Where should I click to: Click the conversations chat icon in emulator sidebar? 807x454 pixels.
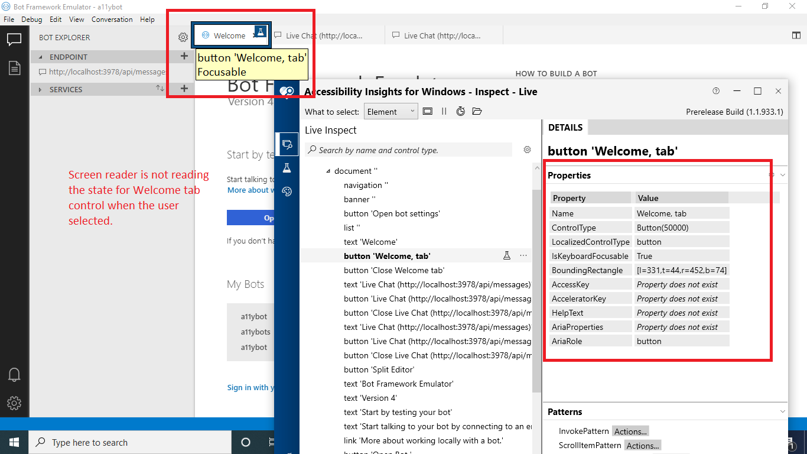[x=14, y=40]
